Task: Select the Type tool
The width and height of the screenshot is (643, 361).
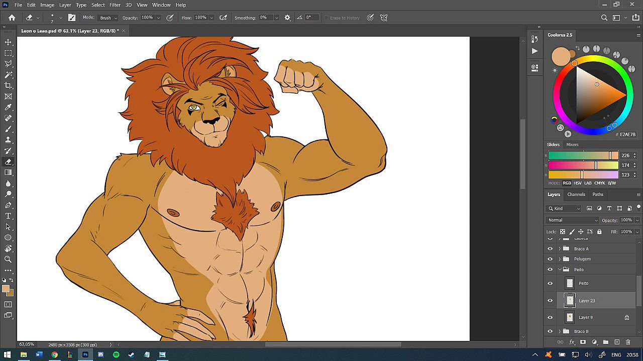Action: [8, 216]
